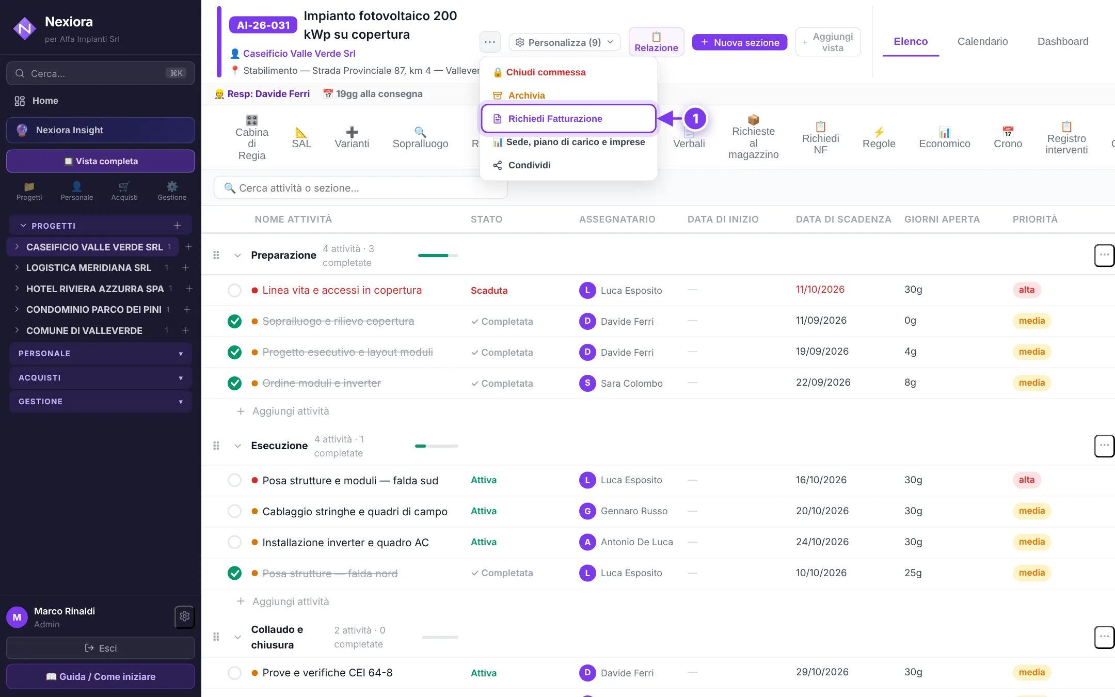Open the Crono shortcut
Image resolution: width=1115 pixels, height=697 pixels.
click(1008, 137)
